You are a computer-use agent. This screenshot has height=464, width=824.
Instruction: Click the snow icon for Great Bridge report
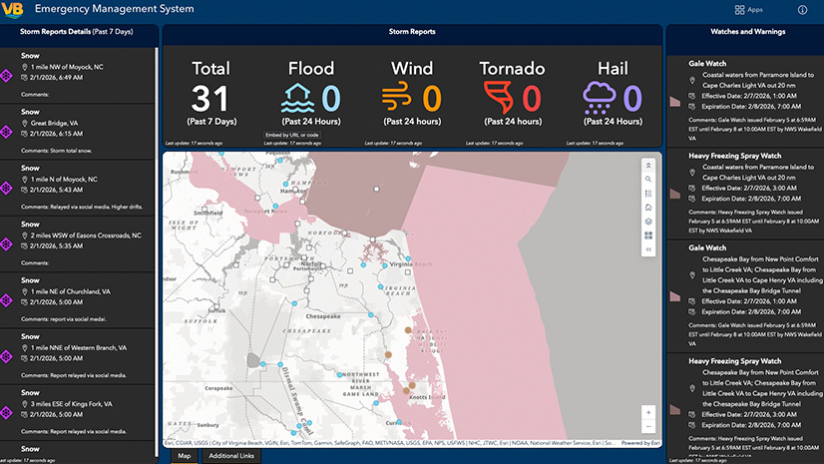click(6, 132)
